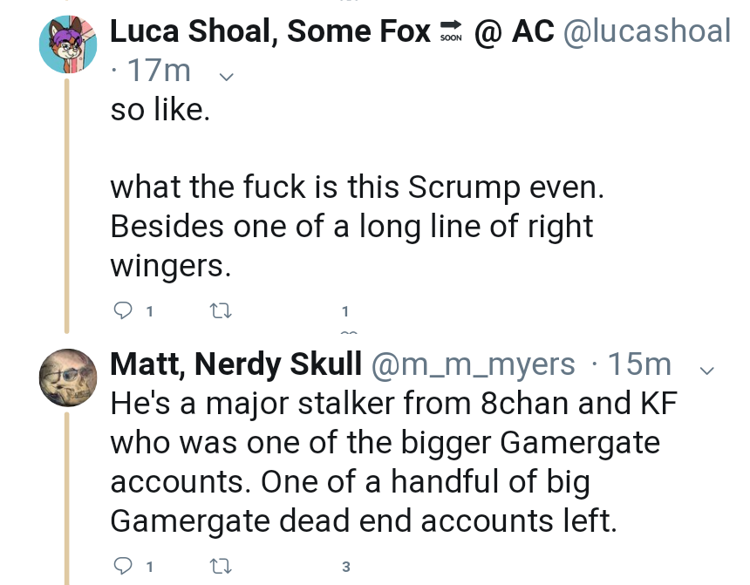Retweet Matt's Gamergate tweet

222,567
